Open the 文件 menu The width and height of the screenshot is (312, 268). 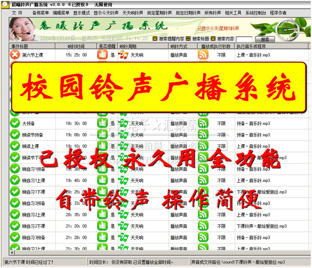[x=17, y=13]
